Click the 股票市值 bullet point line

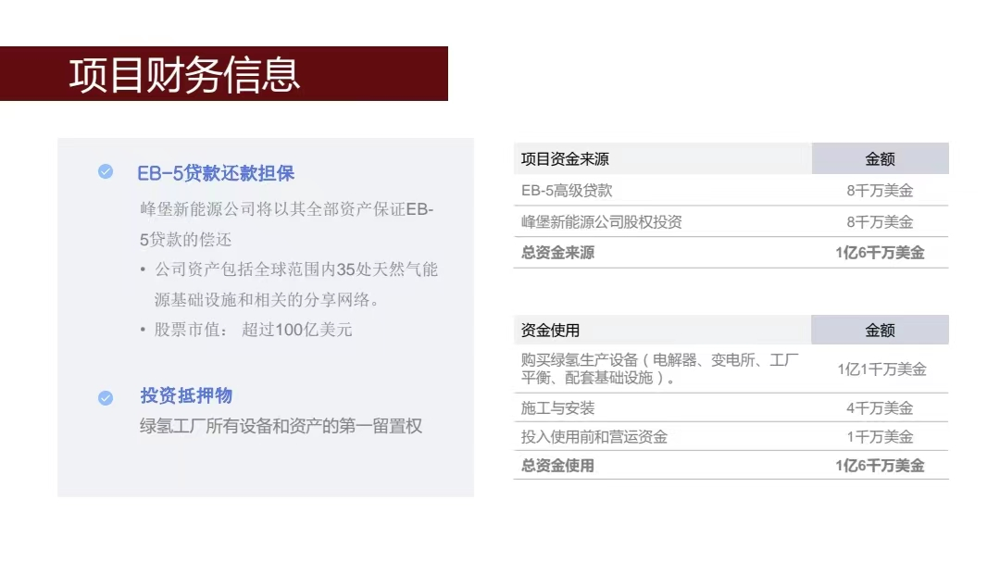(252, 330)
